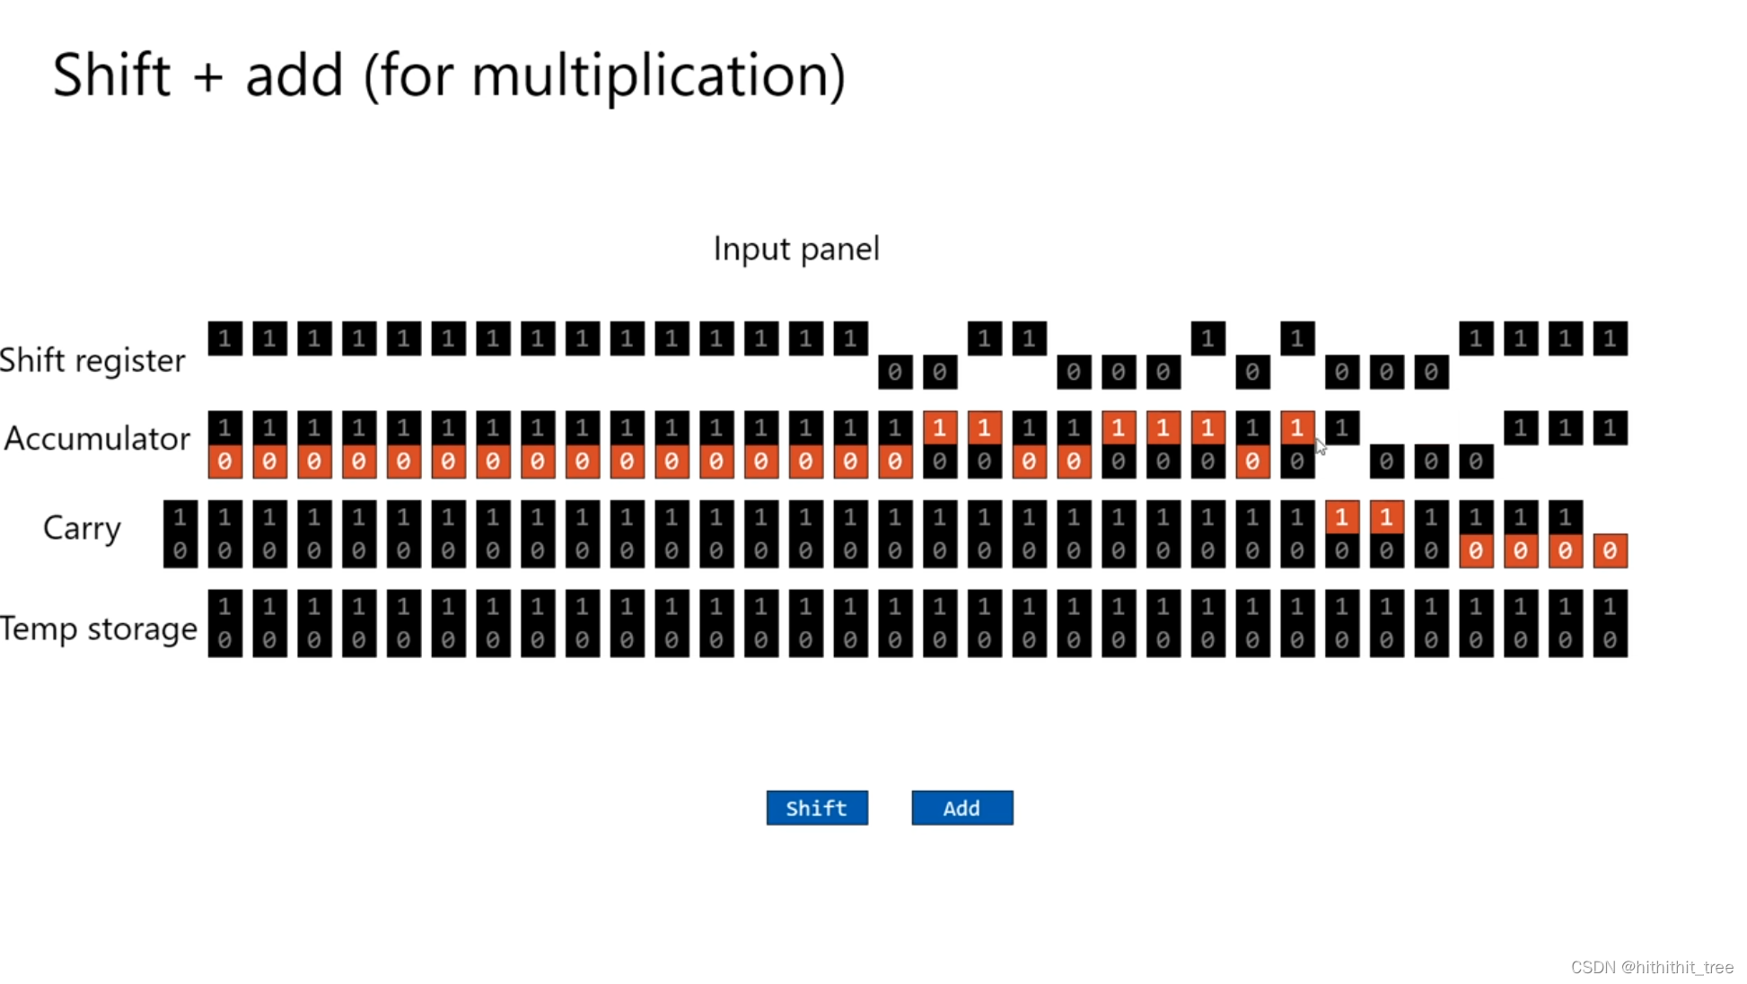Click the Shift button to shift register
The width and height of the screenshot is (1747, 984).
pos(817,808)
